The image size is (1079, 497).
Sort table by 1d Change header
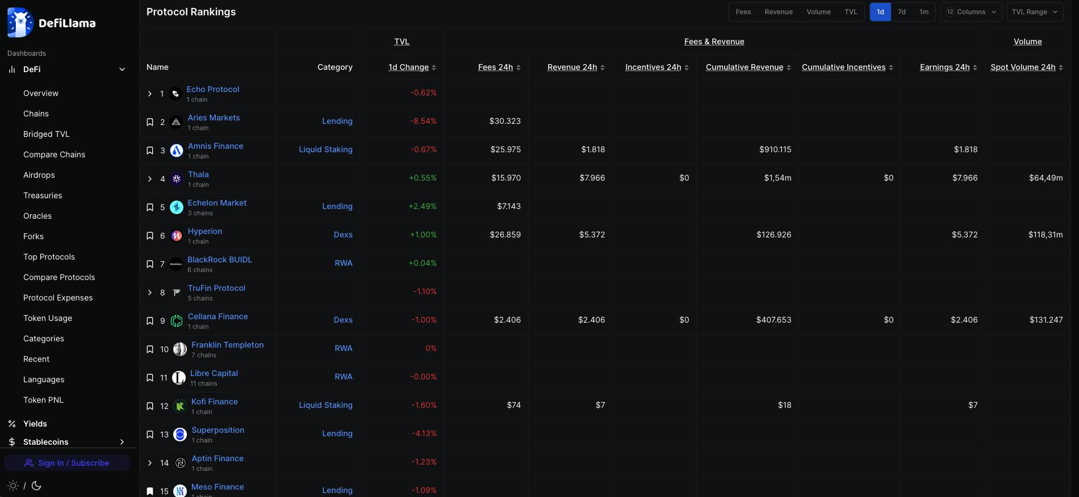tap(408, 67)
